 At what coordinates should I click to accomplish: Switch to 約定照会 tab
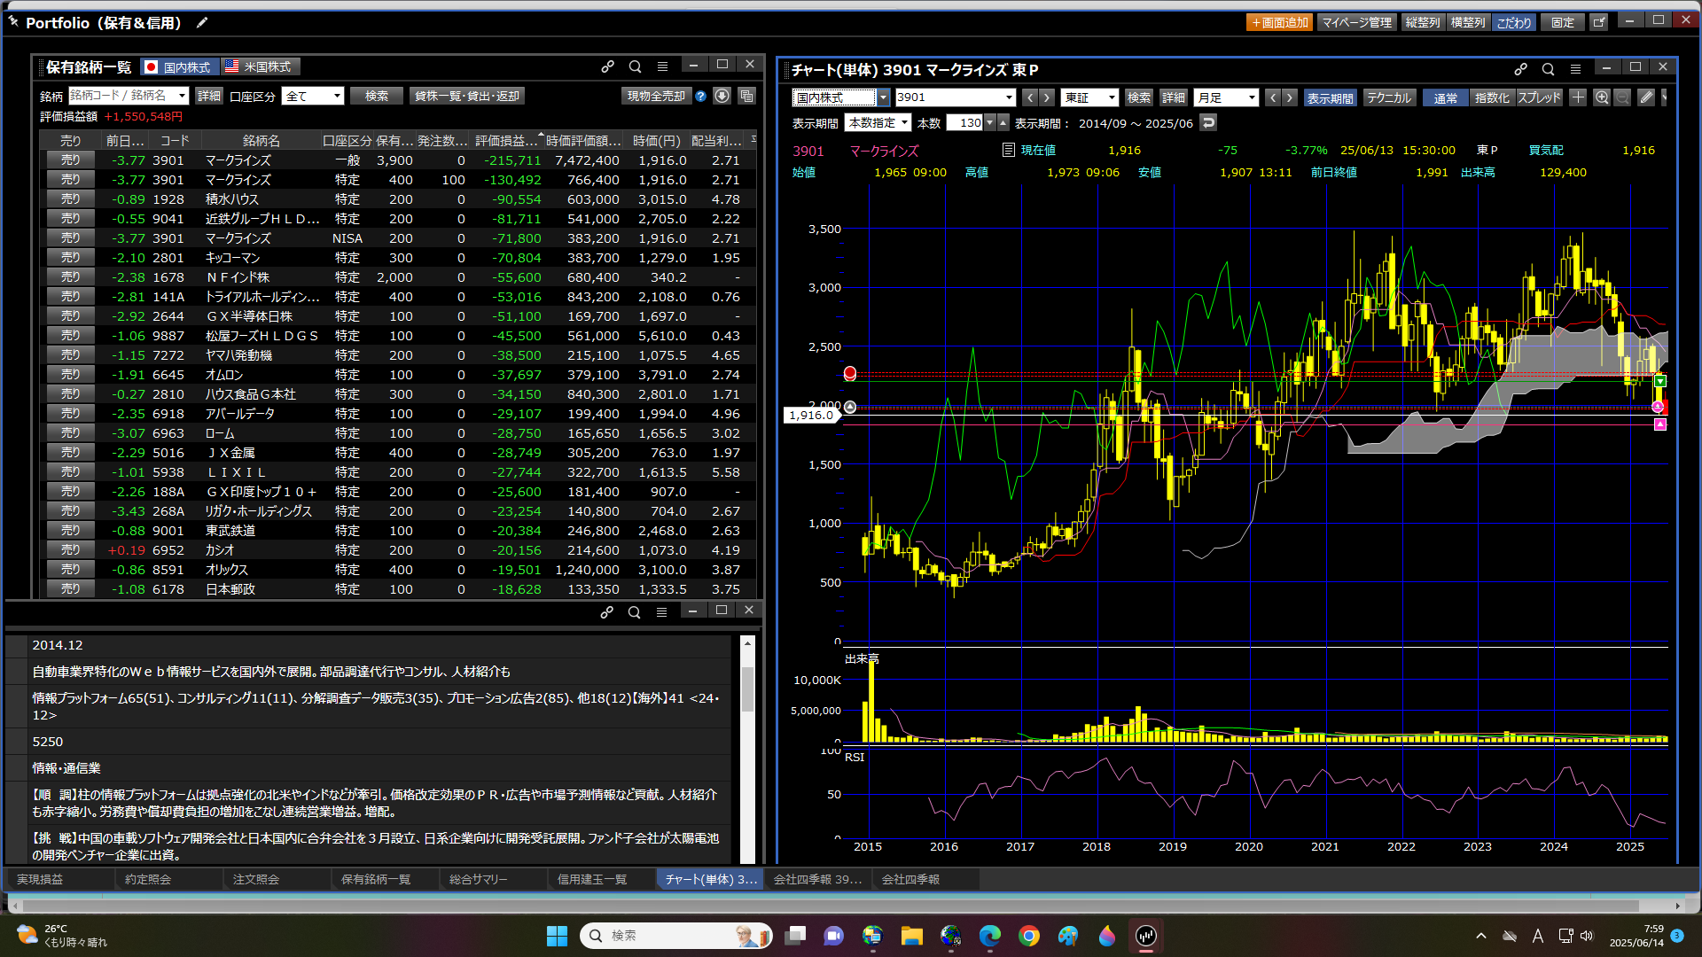point(168,879)
